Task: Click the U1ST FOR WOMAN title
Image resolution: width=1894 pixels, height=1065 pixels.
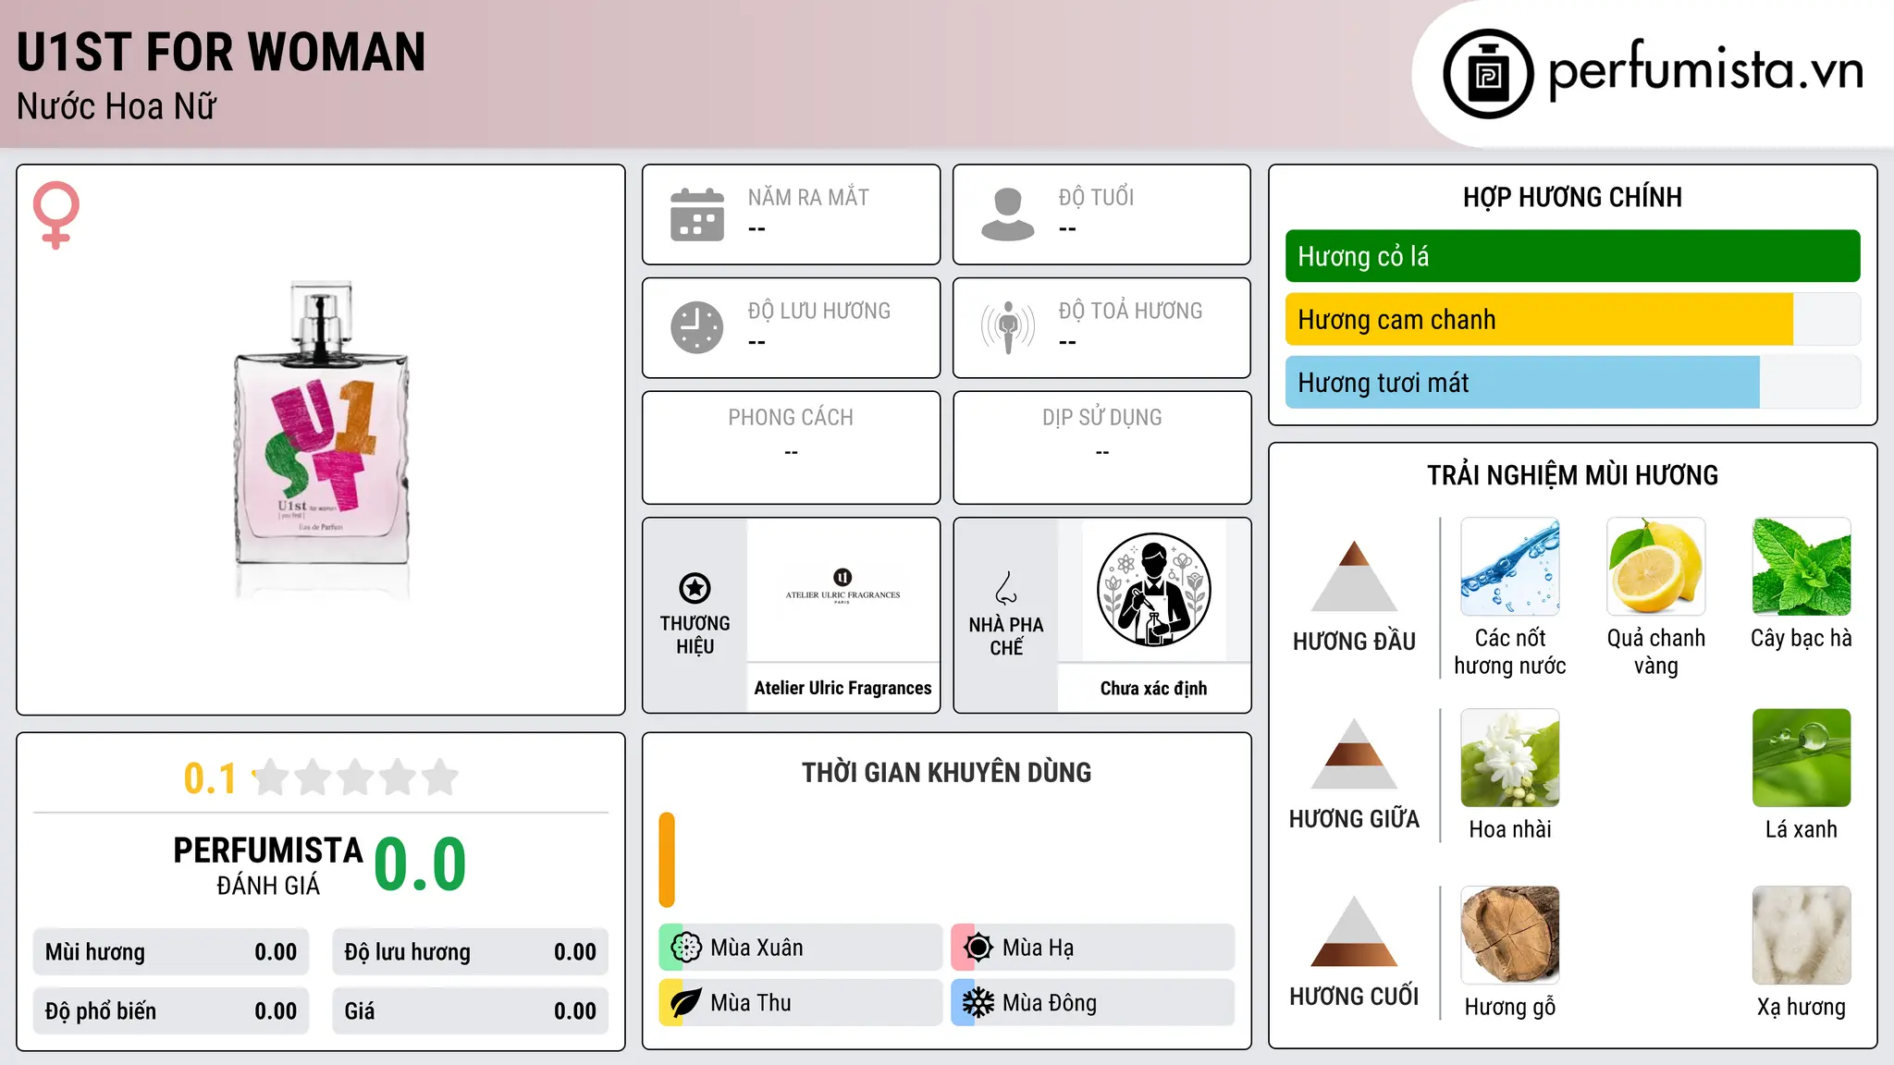Action: coord(221,52)
